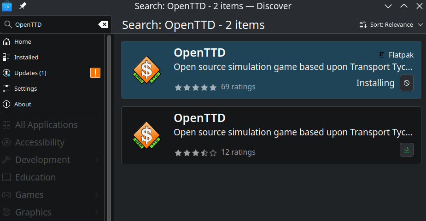This screenshot has width=426, height=221.
Task: Open the title of OpenTTD with 12 ratings
Action: coord(200,118)
